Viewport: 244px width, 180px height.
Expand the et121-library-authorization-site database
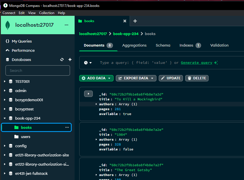[x=5, y=155]
